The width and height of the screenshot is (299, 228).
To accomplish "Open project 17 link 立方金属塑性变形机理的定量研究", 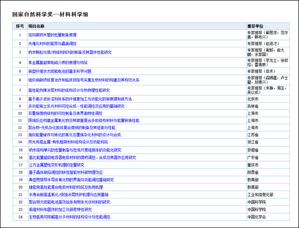I will click(x=56, y=164).
